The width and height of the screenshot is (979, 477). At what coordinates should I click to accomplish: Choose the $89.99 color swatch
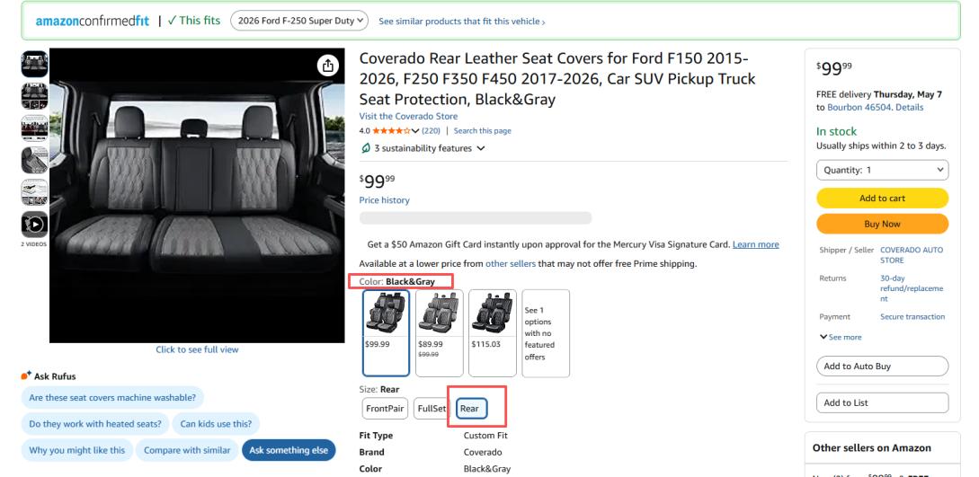(440, 333)
